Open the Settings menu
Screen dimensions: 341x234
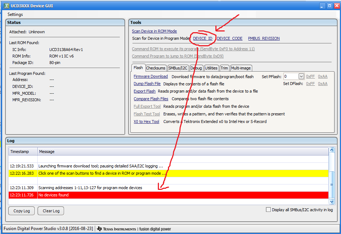pyautogui.click(x=15, y=14)
